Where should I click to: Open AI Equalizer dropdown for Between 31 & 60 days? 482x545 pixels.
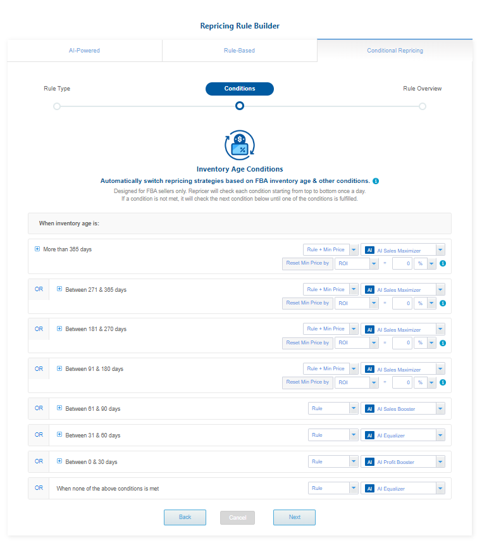tap(403, 435)
